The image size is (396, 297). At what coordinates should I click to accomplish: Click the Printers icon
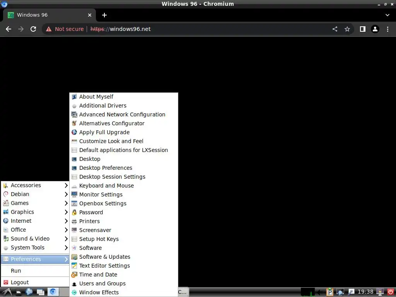(74, 222)
